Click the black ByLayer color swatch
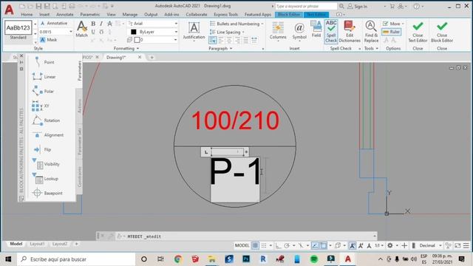Image resolution: width=473 pixels, height=266 pixels. [x=134, y=32]
